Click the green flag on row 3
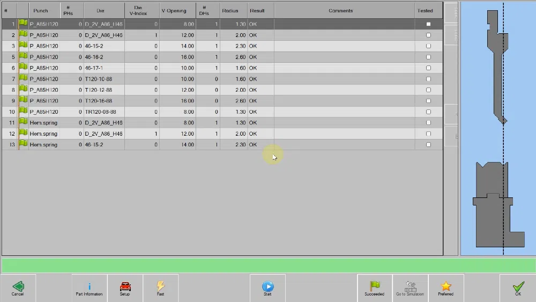The image size is (536, 302). coord(23,45)
